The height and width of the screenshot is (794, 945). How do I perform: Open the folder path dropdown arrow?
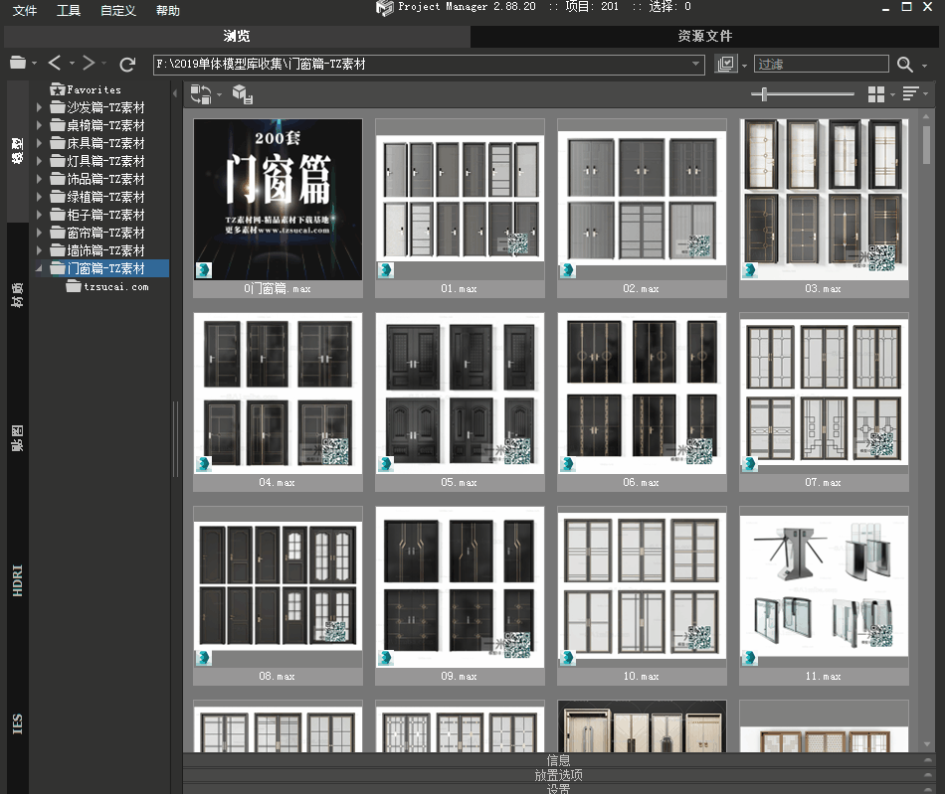coord(697,65)
